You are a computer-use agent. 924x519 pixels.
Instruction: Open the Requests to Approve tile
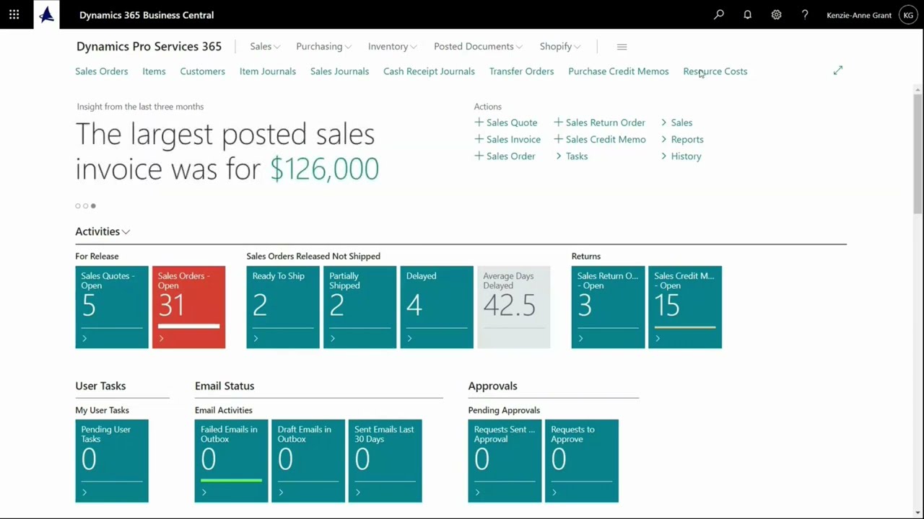582,461
